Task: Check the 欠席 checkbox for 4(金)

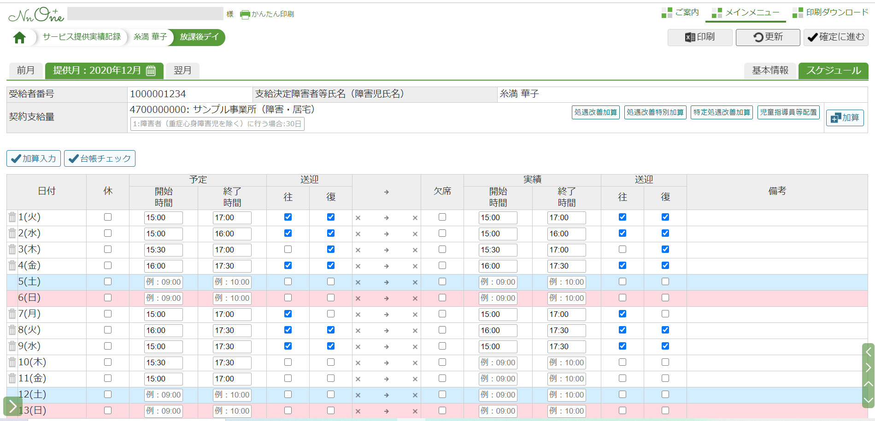Action: tap(442, 266)
